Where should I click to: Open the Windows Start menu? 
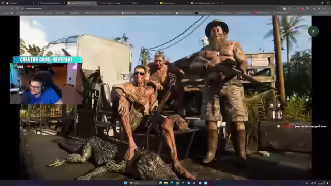[126, 183]
